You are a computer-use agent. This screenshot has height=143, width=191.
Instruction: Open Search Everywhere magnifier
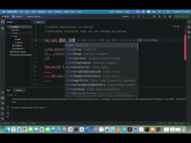click(x=165, y=16)
